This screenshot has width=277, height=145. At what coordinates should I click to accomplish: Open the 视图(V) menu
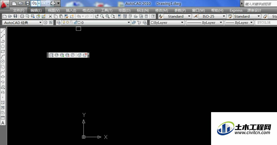54,10
